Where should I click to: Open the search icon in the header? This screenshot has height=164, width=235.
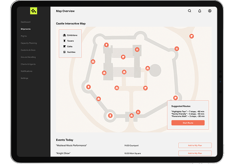point(190,11)
